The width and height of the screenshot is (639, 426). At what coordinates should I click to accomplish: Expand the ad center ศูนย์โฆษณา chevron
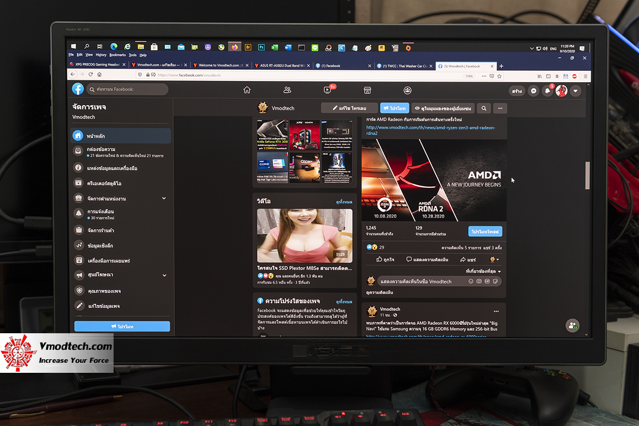click(164, 275)
